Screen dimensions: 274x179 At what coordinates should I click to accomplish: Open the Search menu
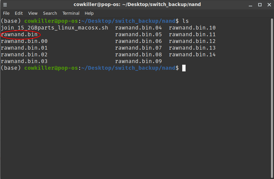pos(50,13)
